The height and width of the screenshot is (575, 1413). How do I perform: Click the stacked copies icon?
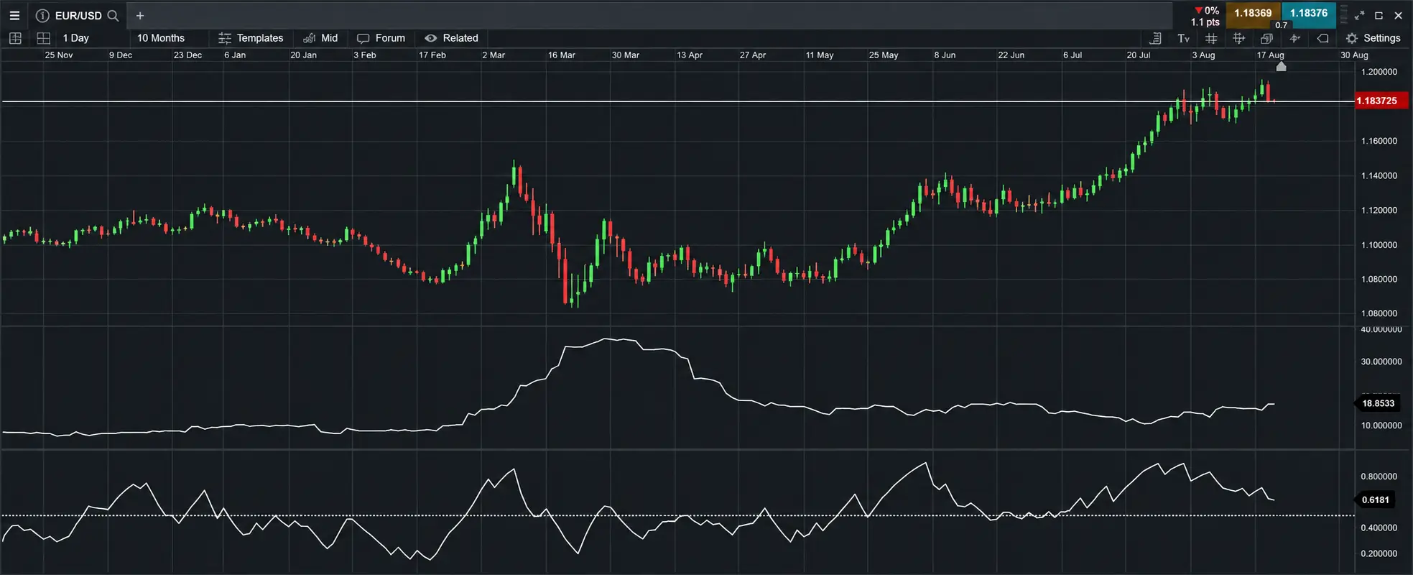[x=1266, y=38]
